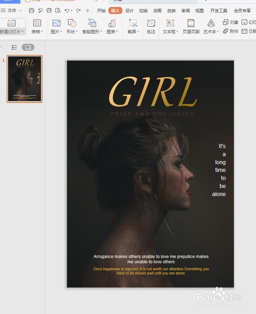This screenshot has height=314, width=256.
Task: Switch to the 视图 tab
Action: coord(200,11)
